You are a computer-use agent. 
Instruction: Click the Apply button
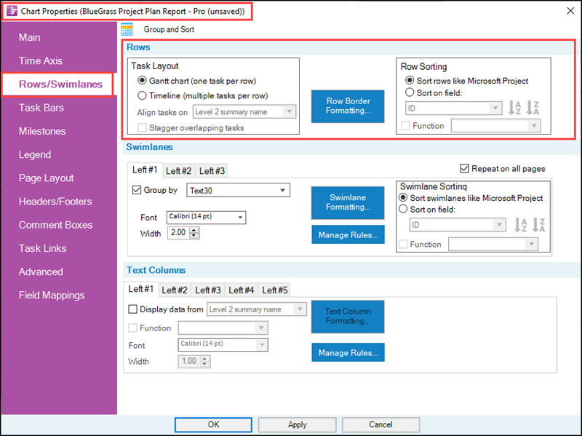pyautogui.click(x=297, y=424)
